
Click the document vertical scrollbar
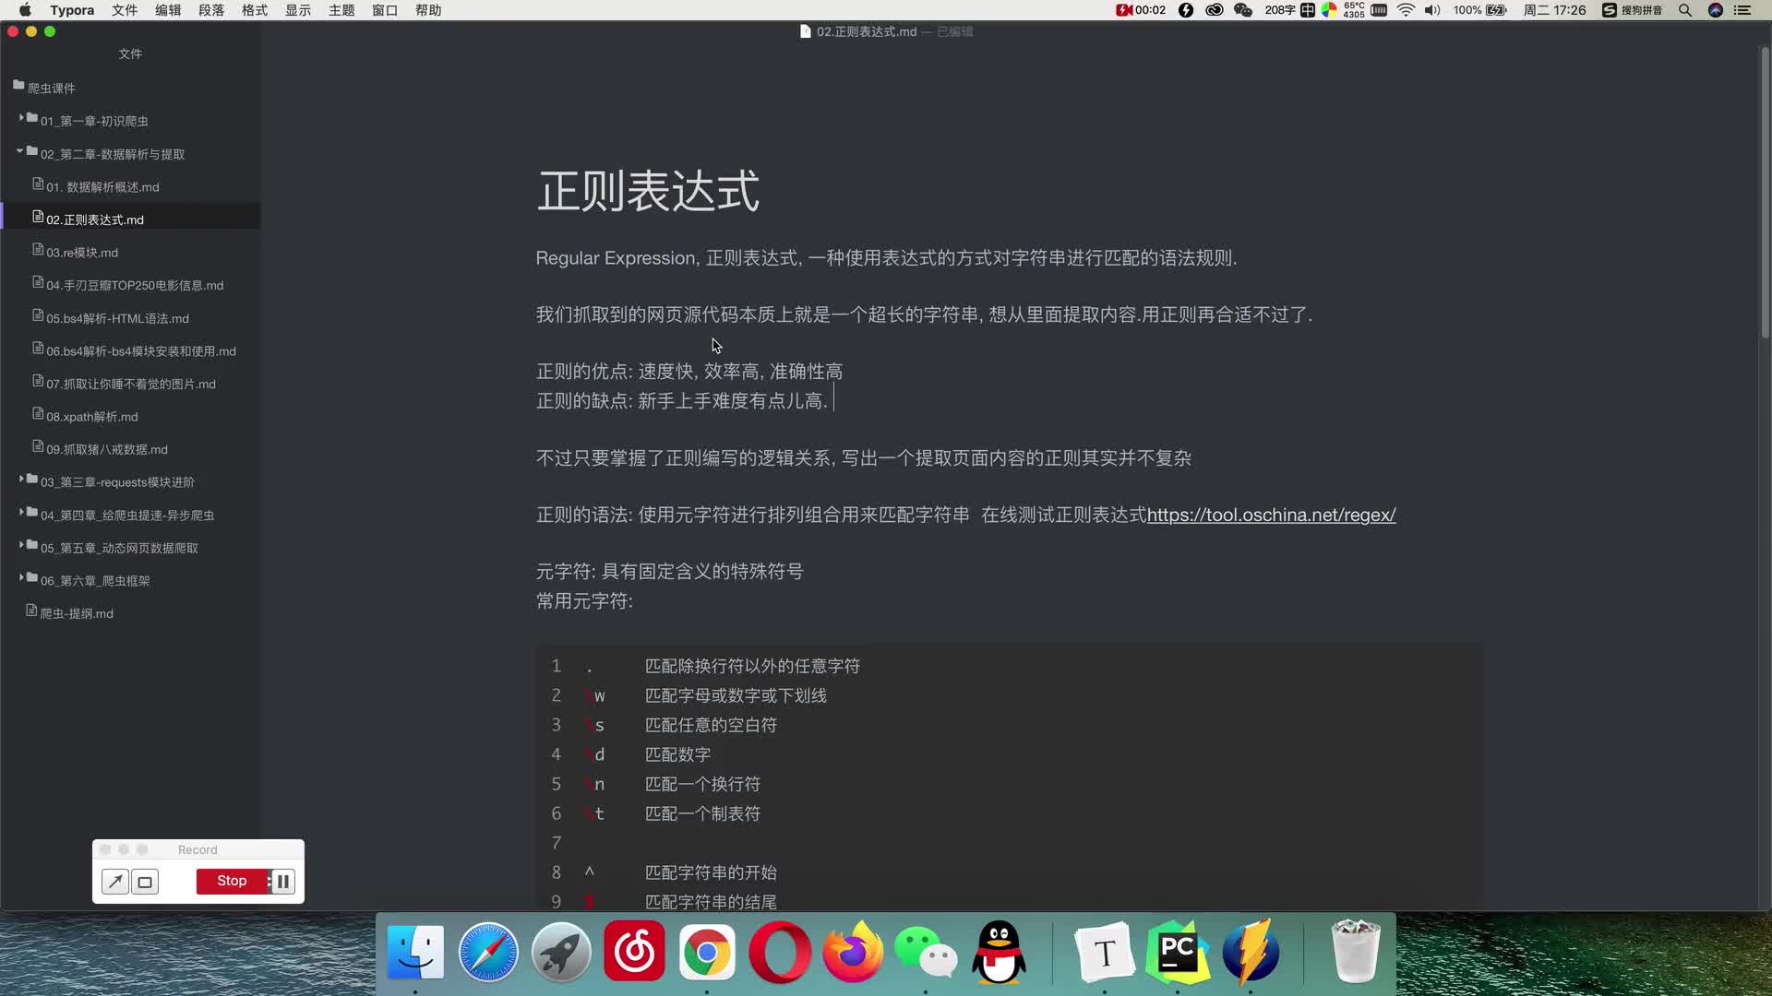click(1765, 194)
